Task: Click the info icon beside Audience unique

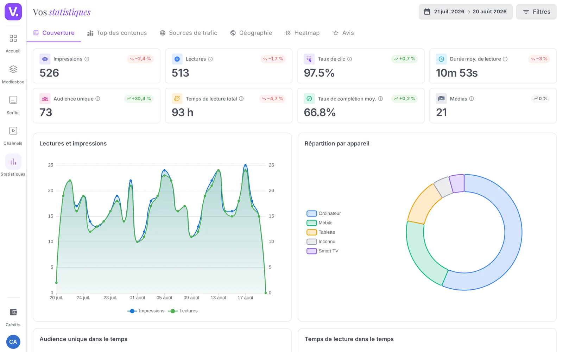Action: click(x=98, y=99)
